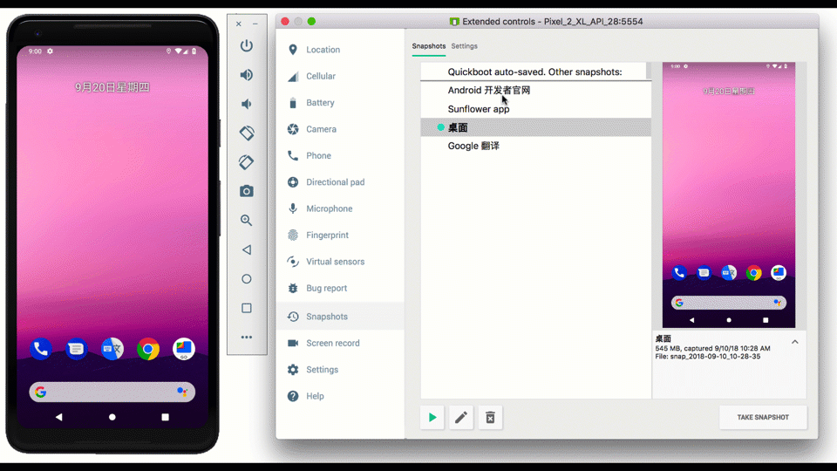Screen dimensions: 837x471
Task: Tap the phone's recents navigation button
Action: (165, 417)
